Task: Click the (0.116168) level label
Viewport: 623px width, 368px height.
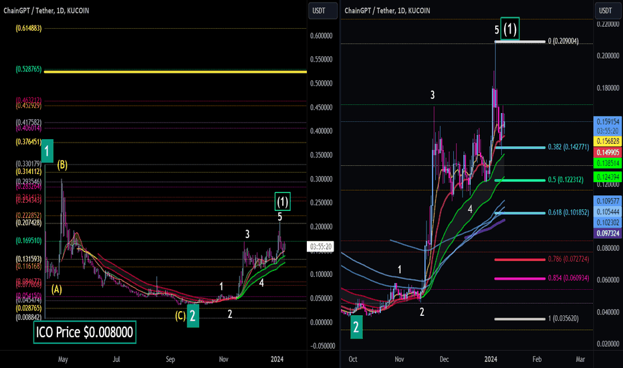Action: click(x=29, y=266)
